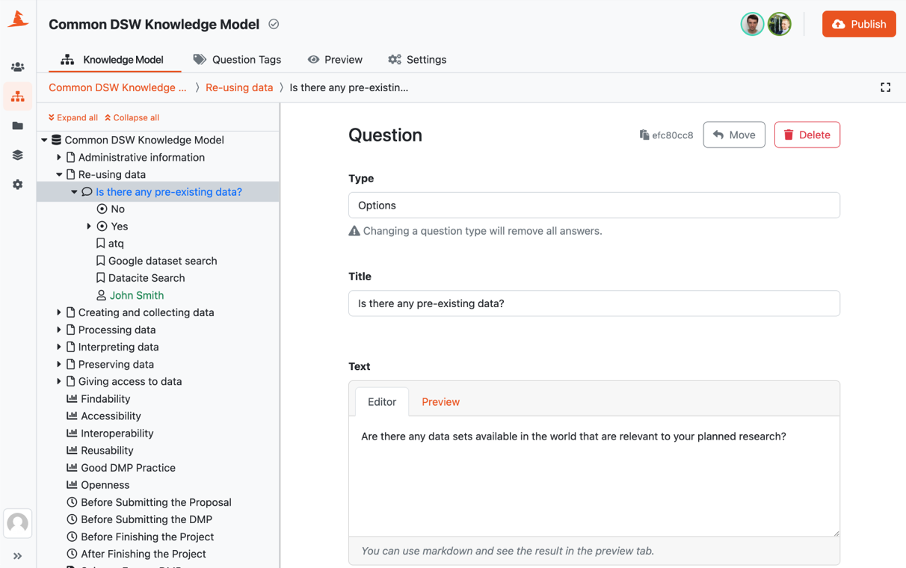Click the Publish button
906x568 pixels.
click(x=858, y=23)
